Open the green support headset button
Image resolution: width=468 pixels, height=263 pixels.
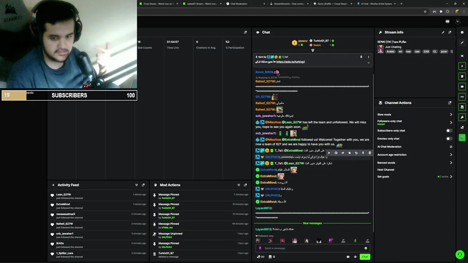pos(460,254)
